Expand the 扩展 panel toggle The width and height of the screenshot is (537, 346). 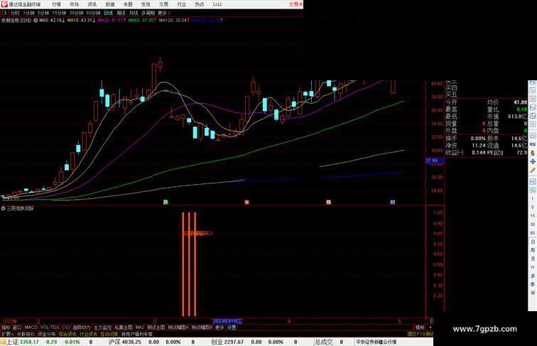(x=8, y=334)
